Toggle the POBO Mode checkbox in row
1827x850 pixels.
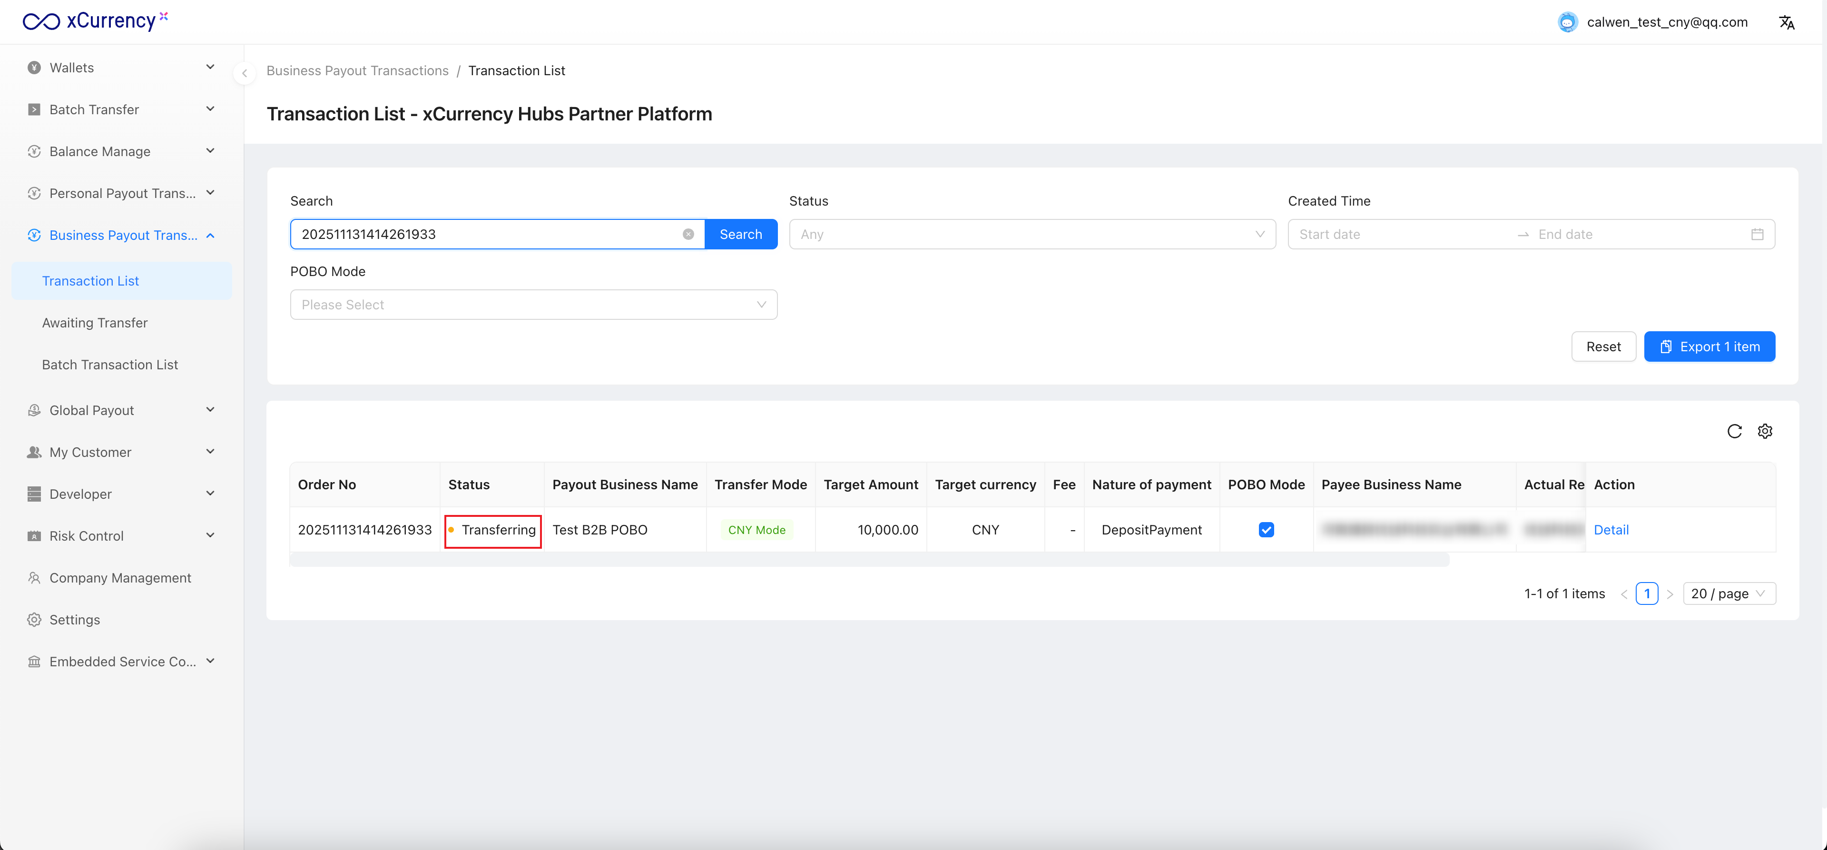click(1266, 530)
